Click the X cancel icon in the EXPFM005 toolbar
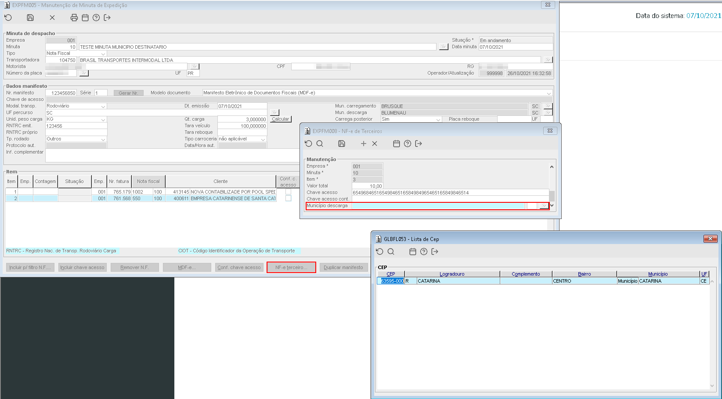 pos(52,18)
